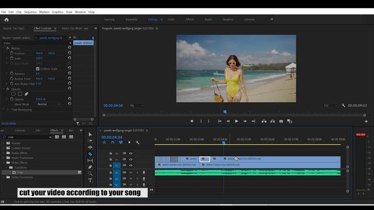Select the Razor tool
Image resolution: width=374 pixels, height=210 pixels.
[x=90, y=154]
